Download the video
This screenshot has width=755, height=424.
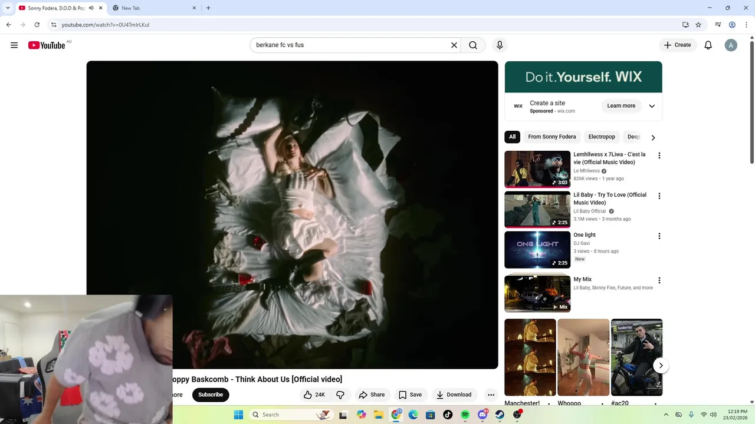pos(454,395)
